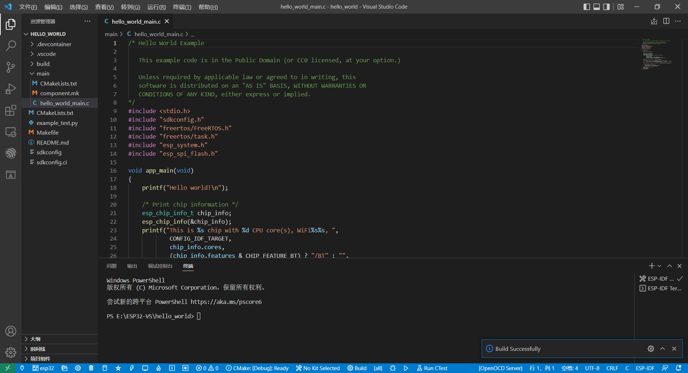The height and width of the screenshot is (373, 688).
Task: Open Source Control from the activity bar
Action: 10,67
